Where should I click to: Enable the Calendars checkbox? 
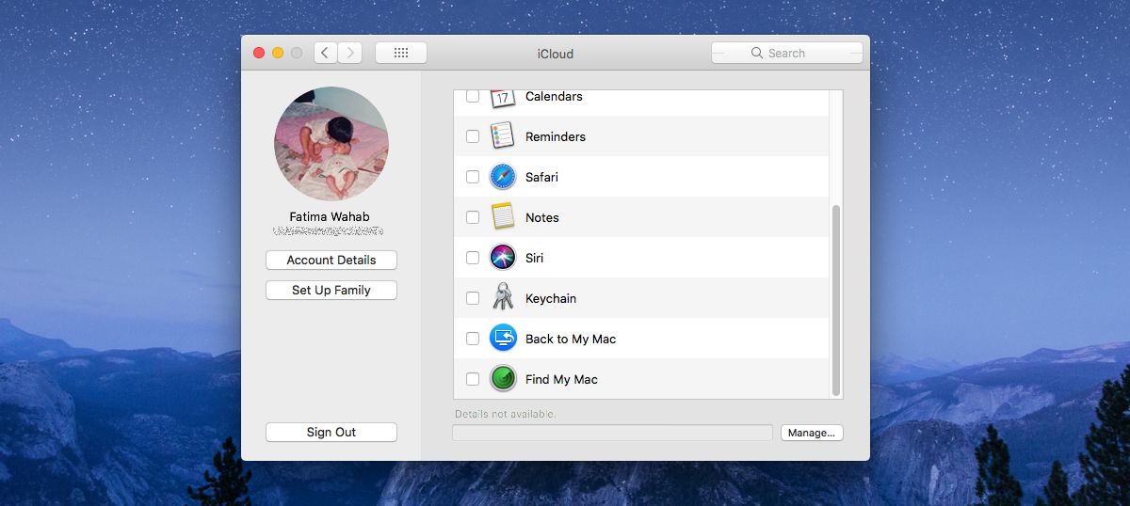coord(473,96)
